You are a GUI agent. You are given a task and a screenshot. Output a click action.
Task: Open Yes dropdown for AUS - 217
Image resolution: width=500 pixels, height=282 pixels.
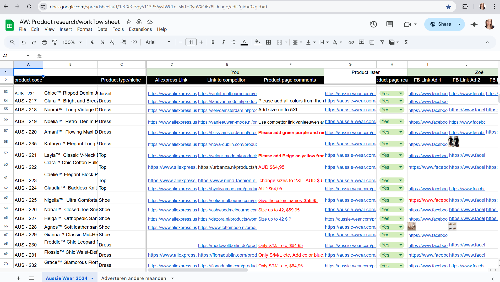[x=401, y=101]
